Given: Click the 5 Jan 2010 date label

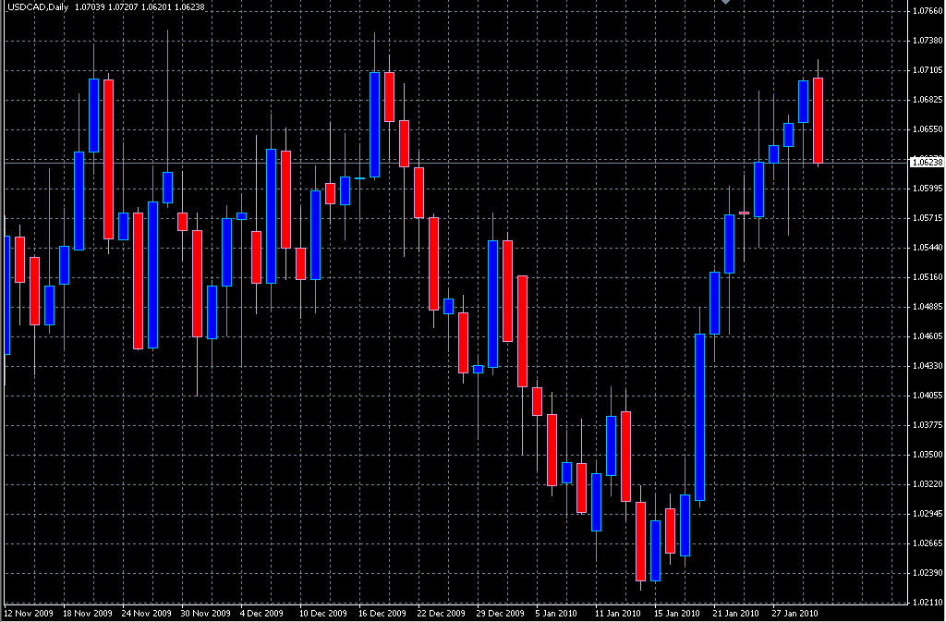Looking at the screenshot, I should tap(556, 614).
